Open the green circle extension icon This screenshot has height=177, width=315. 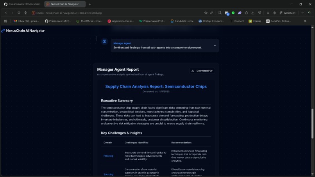pos(233,13)
